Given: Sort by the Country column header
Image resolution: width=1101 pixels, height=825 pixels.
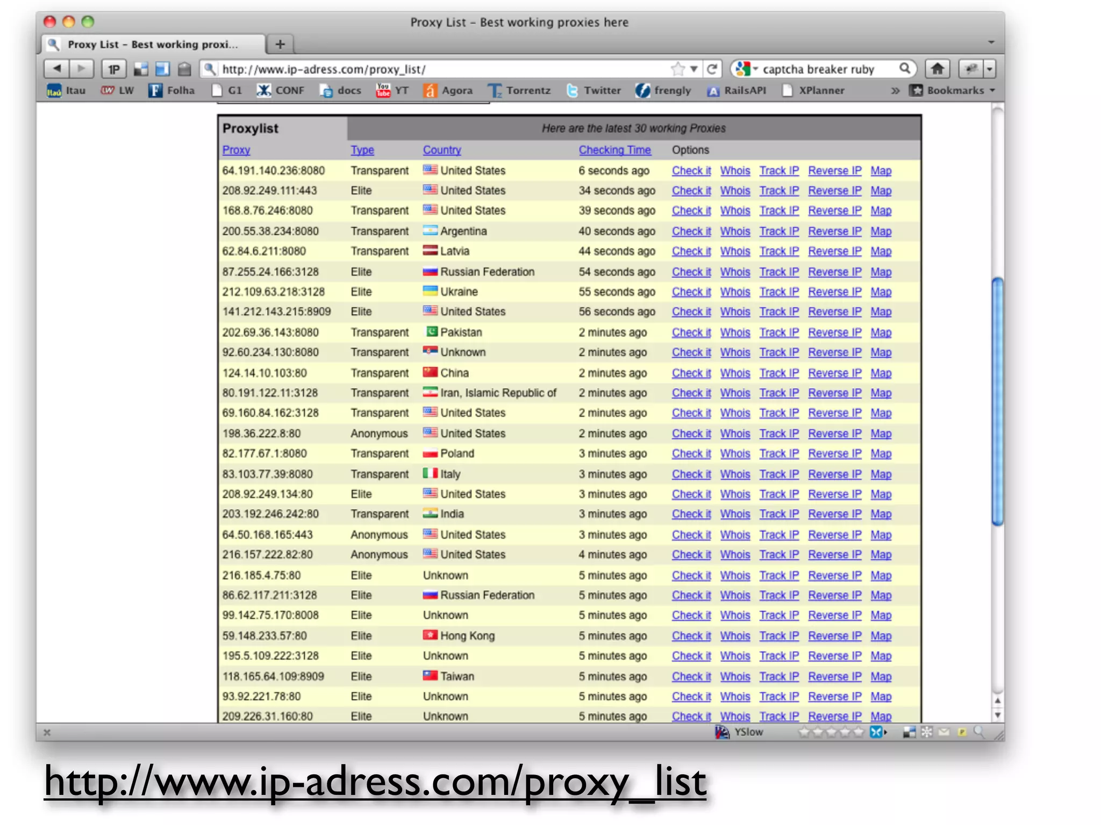Looking at the screenshot, I should [442, 150].
